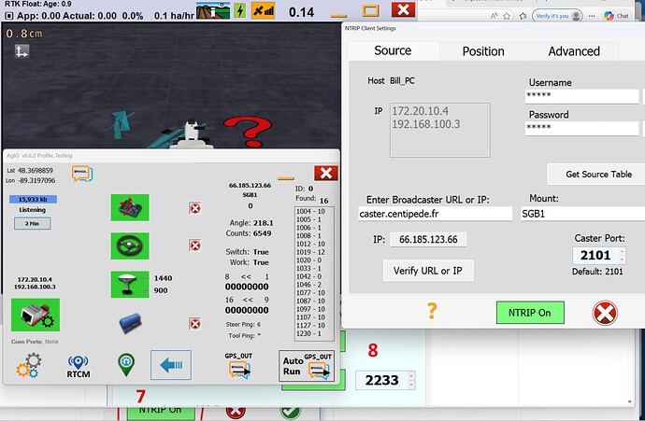Click the Broadcaster URL field caster.centipede.fr

pyautogui.click(x=436, y=214)
